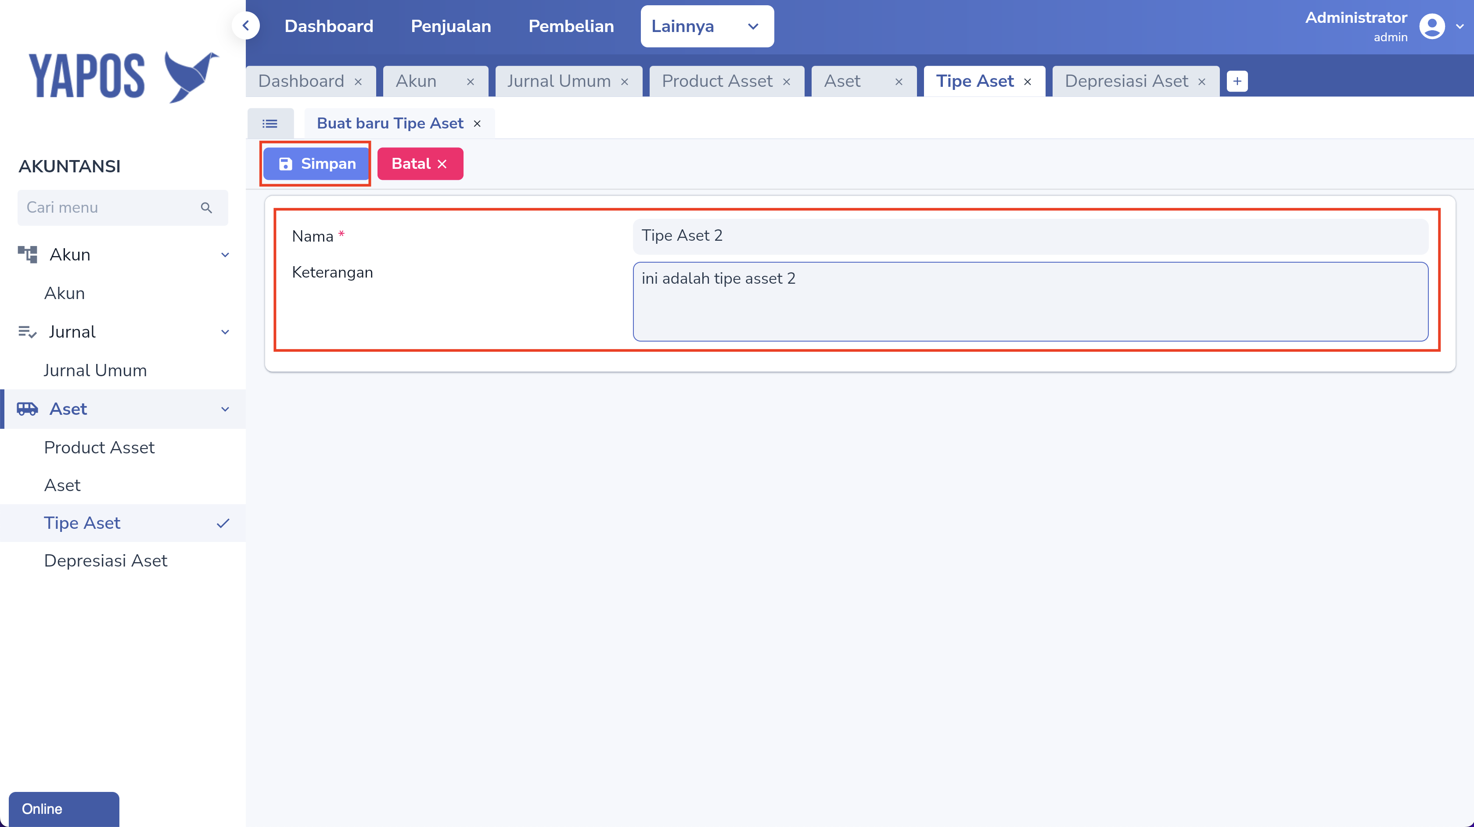Collapse the Jurnal sidebar group chevron
This screenshot has height=827, width=1474.
pos(226,332)
